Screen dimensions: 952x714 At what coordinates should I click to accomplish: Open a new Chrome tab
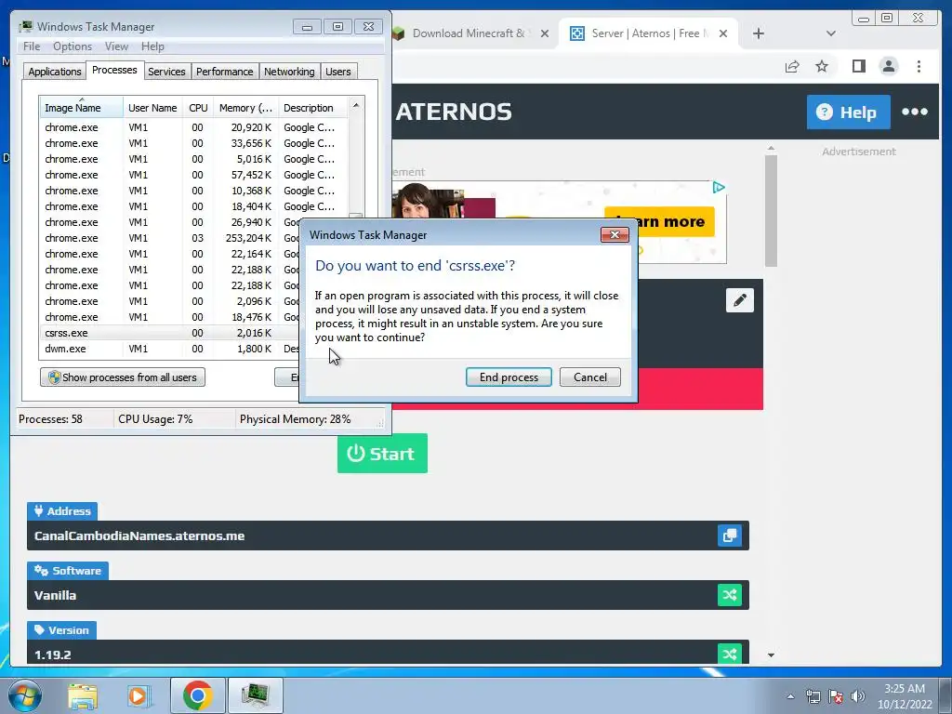759,33
